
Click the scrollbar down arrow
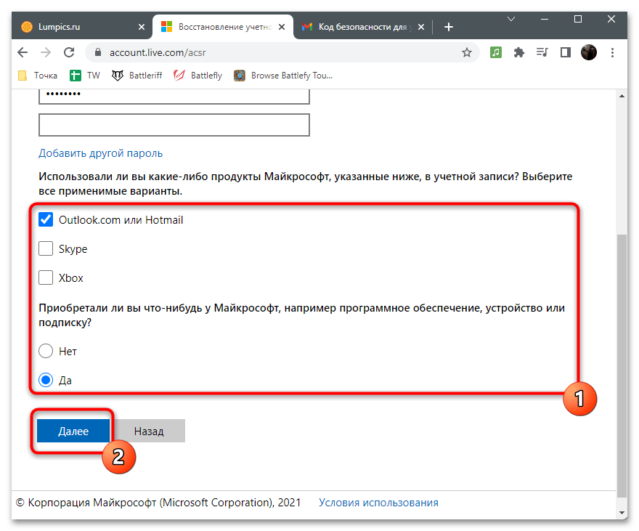[622, 513]
